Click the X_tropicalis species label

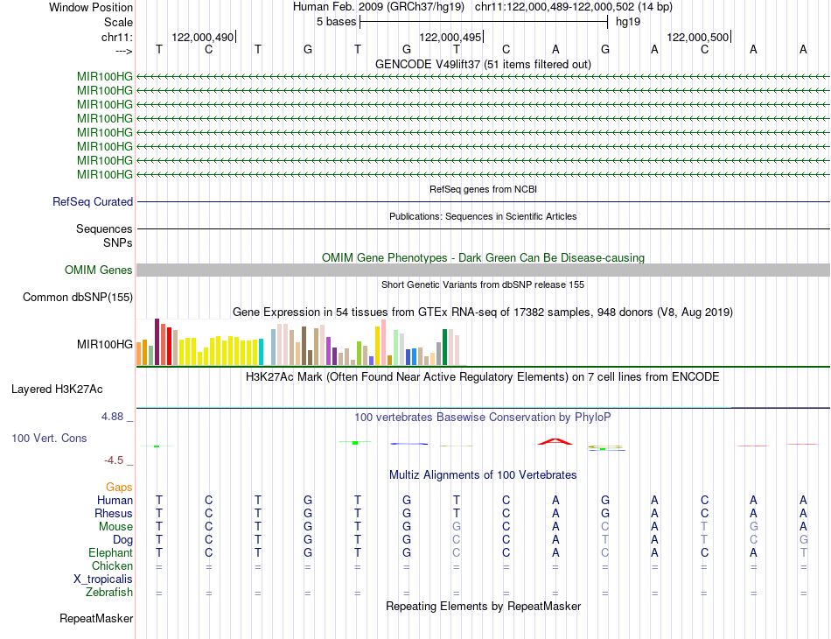coord(103,579)
